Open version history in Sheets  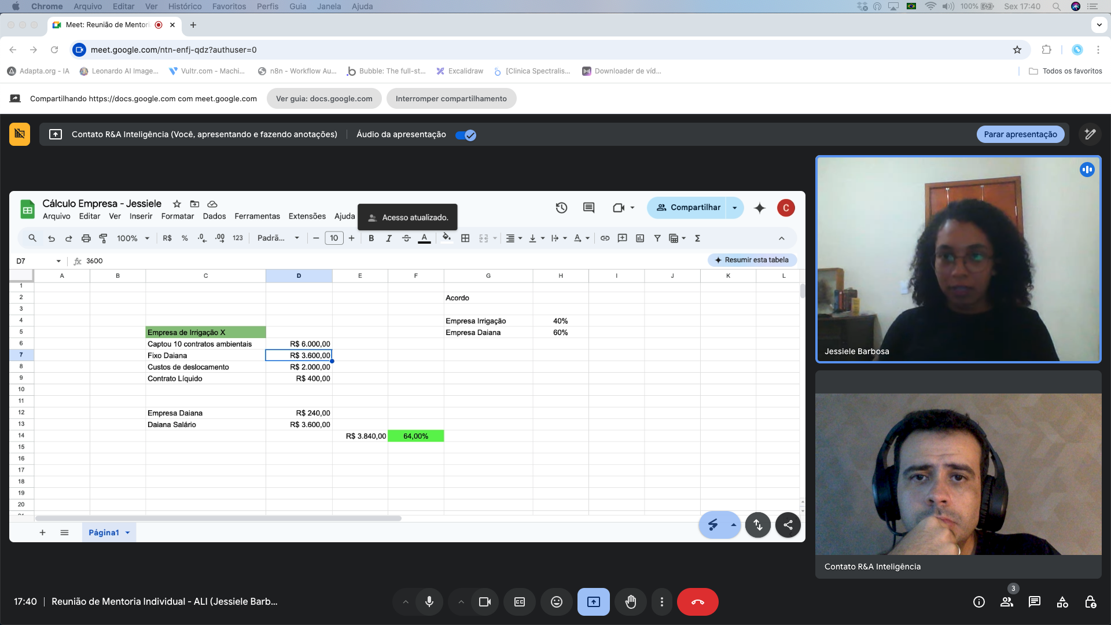pos(561,208)
